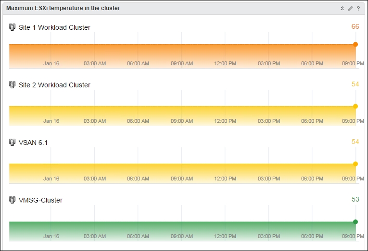This screenshot has width=368, height=251.
Task: Click the orange value 66 for Site 1
Action: (355, 26)
